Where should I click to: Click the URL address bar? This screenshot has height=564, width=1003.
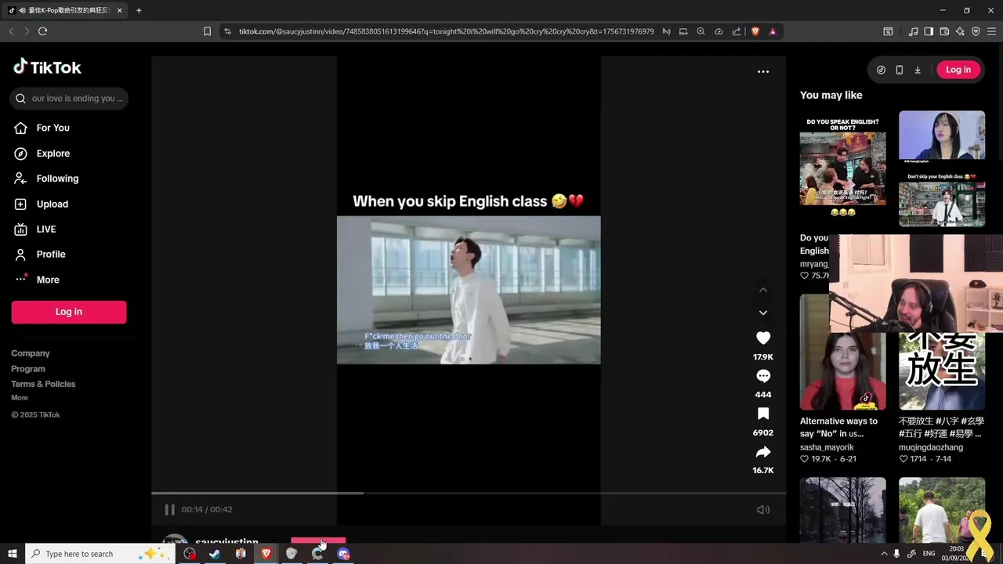coord(447,31)
